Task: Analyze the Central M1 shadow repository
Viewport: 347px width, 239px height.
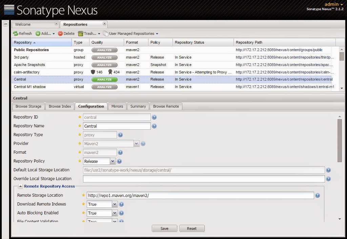Action: [x=104, y=87]
